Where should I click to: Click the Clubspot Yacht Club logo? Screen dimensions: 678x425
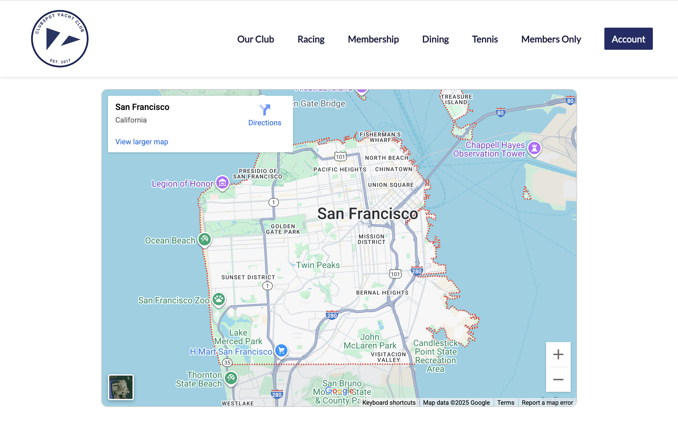point(60,39)
